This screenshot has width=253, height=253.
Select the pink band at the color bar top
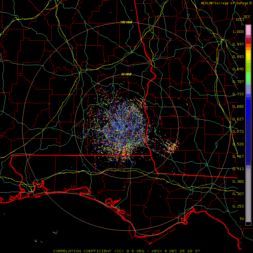coord(248,30)
